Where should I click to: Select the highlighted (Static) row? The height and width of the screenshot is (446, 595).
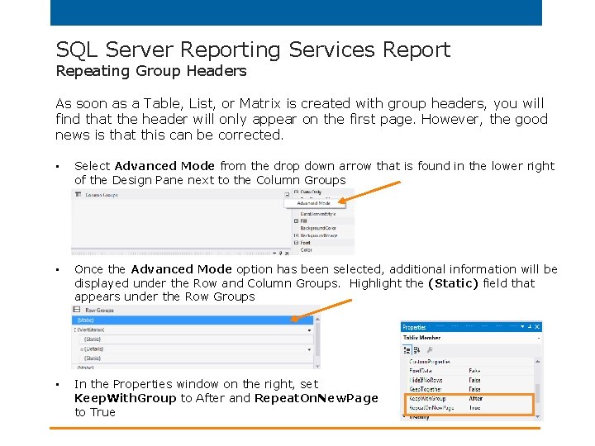tap(193, 320)
